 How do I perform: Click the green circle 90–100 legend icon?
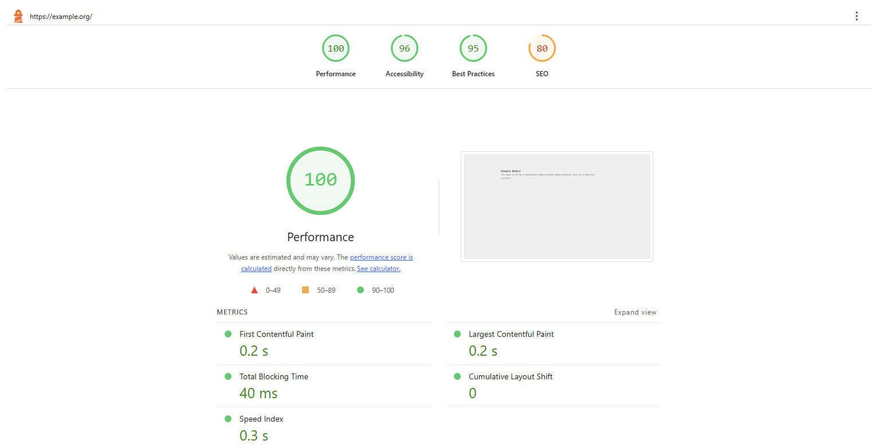pos(360,290)
